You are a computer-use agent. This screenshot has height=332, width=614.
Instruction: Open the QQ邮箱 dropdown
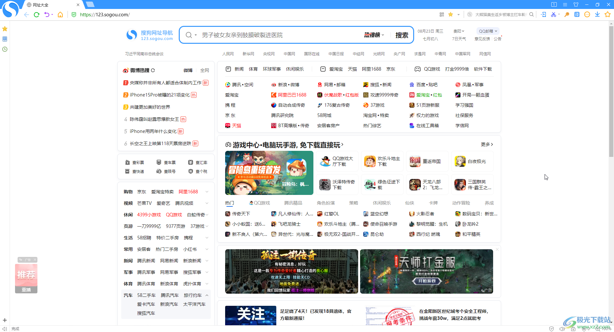click(x=488, y=31)
